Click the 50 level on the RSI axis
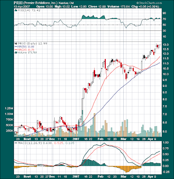Image resolution: width=174 pixels, height=179 pixels. click(x=164, y=25)
